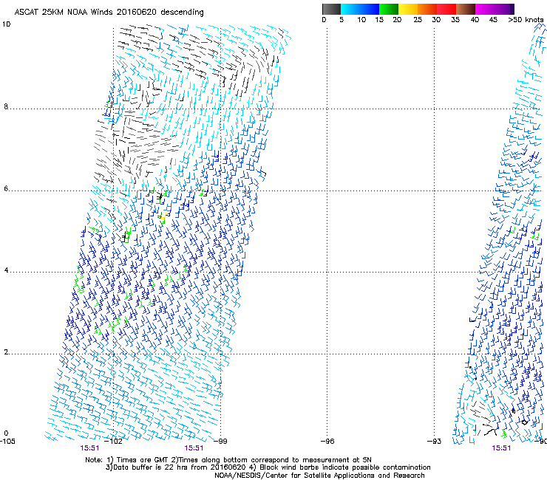The width and height of the screenshot is (547, 480).
Task: Click the longitude label '-96' at the bottom
Action: (327, 442)
